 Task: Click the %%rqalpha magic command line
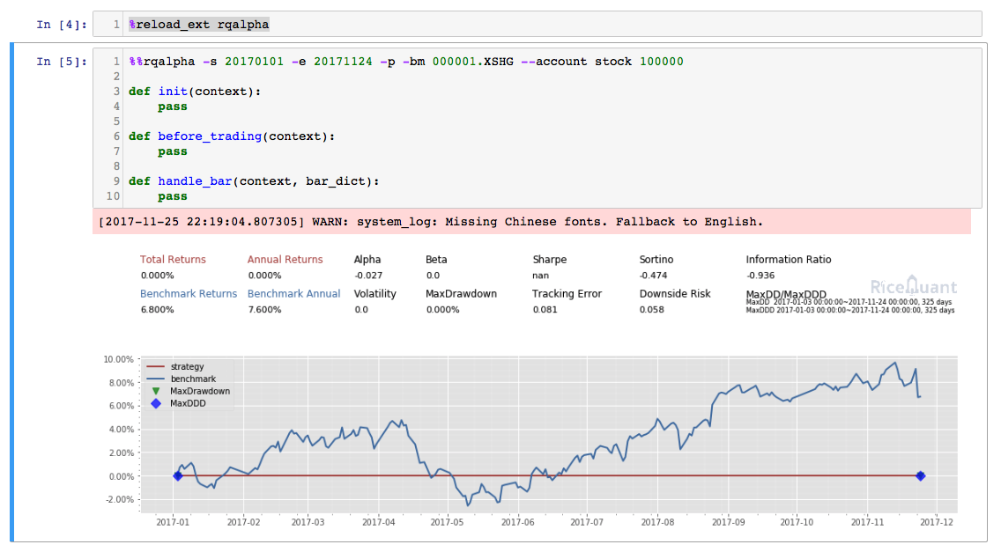(406, 62)
